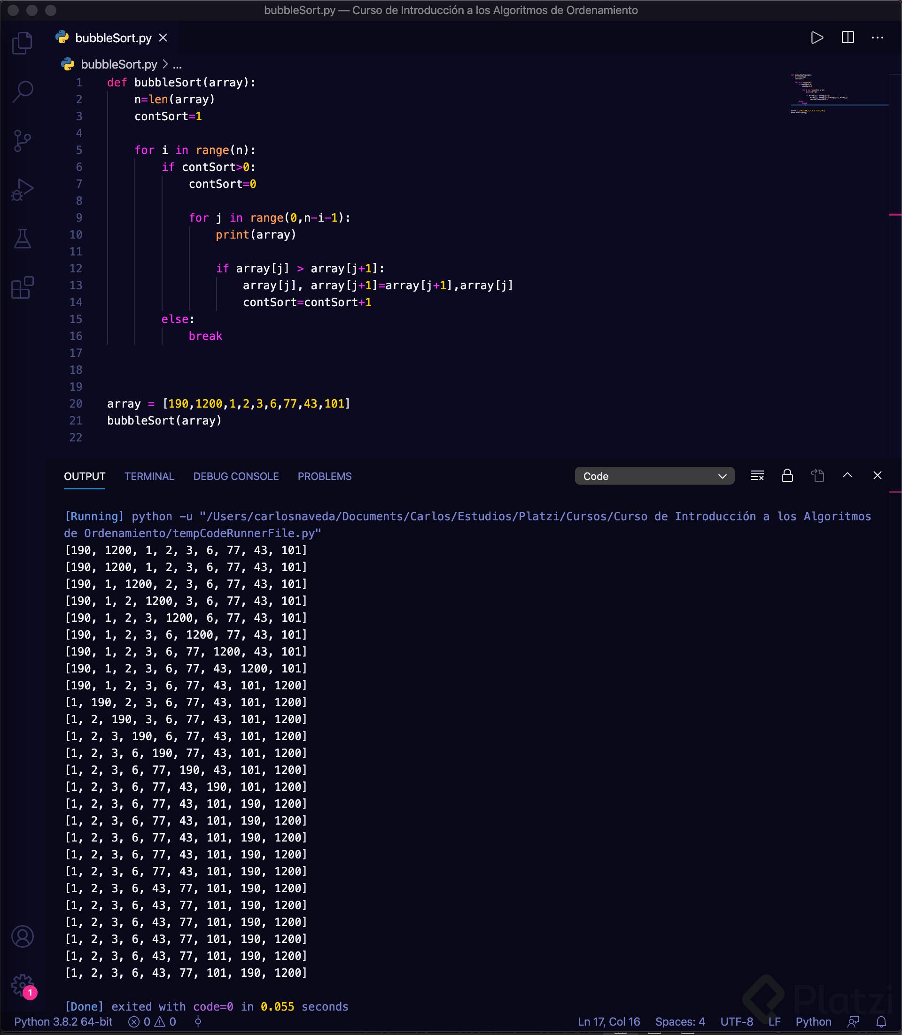Clear the output panel
Viewport: 902px width, 1035px height.
click(757, 476)
